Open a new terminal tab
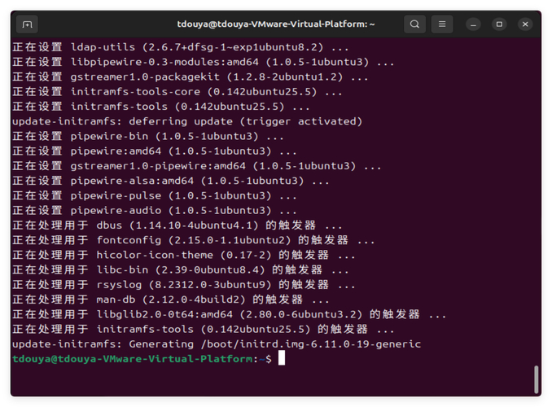The width and height of the screenshot is (552, 407). tap(27, 24)
